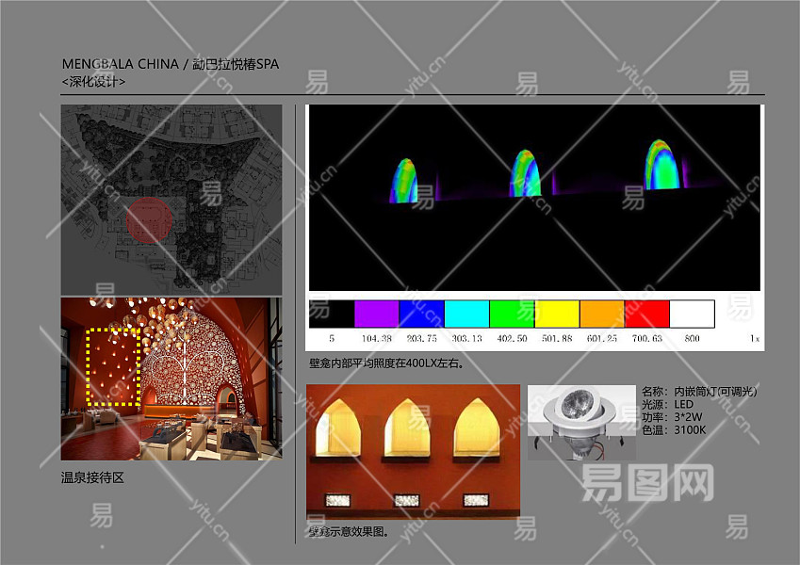This screenshot has height=565, width=800.
Task: Select the yellow swatch labeled 501.88
Action: [557, 314]
